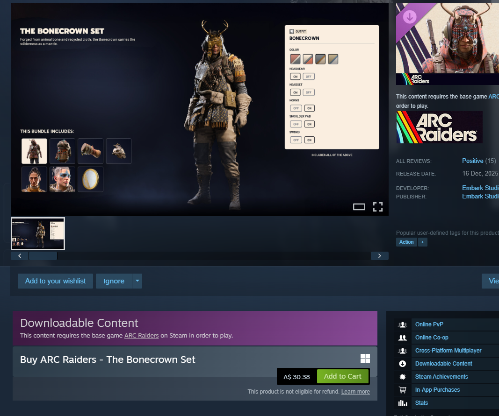Open Positive reviews link
The height and width of the screenshot is (416, 499).
point(473,161)
